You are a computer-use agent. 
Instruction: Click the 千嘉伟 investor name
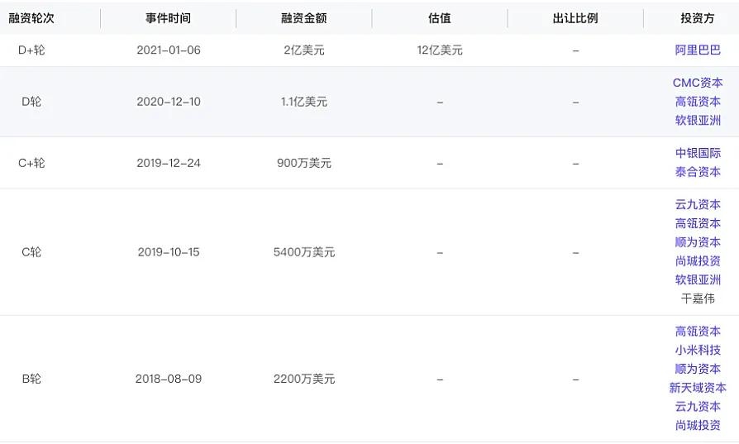tap(698, 298)
